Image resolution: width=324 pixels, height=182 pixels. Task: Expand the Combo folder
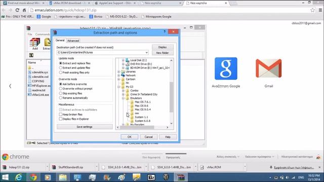[x=123, y=90]
